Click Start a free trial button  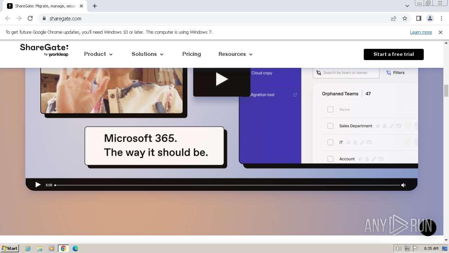tap(394, 54)
